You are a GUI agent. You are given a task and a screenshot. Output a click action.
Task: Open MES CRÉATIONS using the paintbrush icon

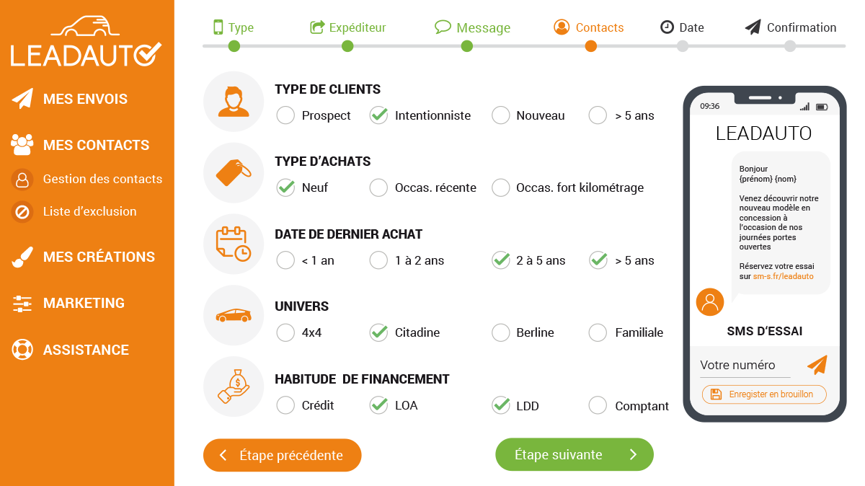point(22,257)
